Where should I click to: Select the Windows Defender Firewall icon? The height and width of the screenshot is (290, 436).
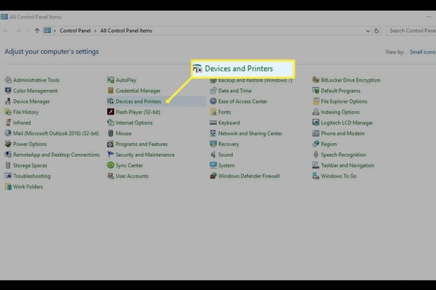(x=213, y=176)
